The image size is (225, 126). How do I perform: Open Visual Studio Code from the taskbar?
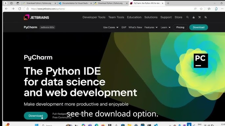pos(156,125)
